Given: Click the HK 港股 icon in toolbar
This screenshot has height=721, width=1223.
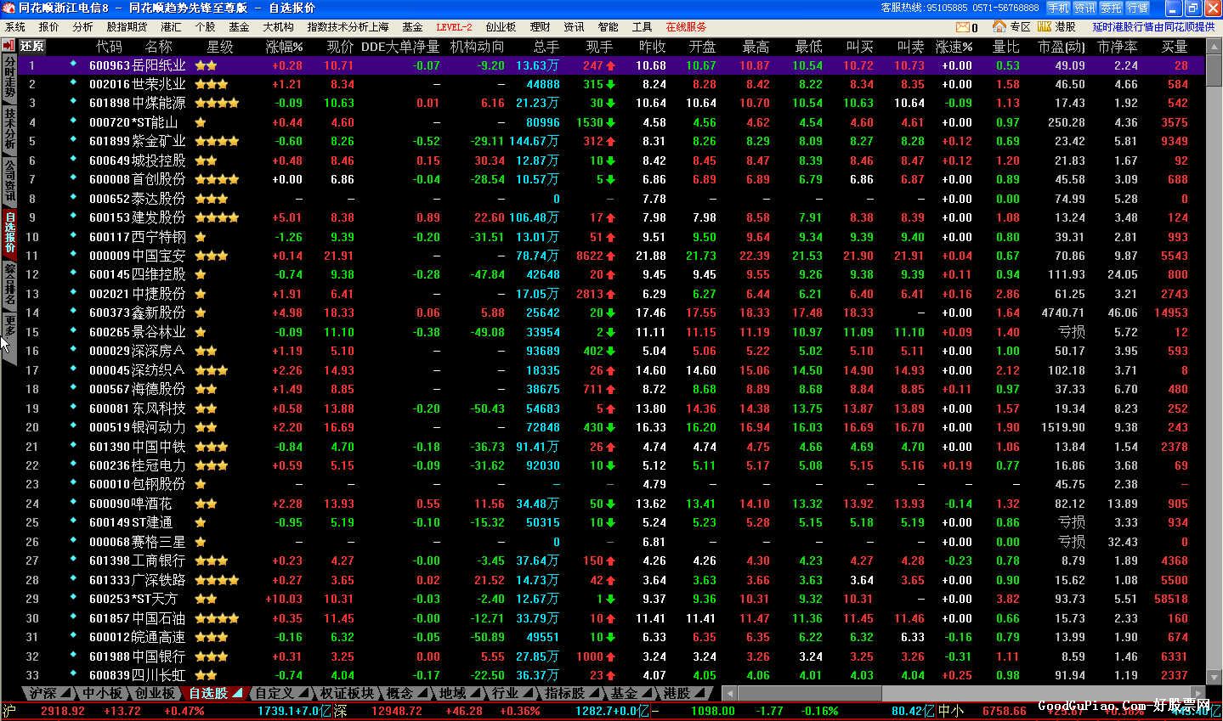Looking at the screenshot, I should click(x=1045, y=27).
